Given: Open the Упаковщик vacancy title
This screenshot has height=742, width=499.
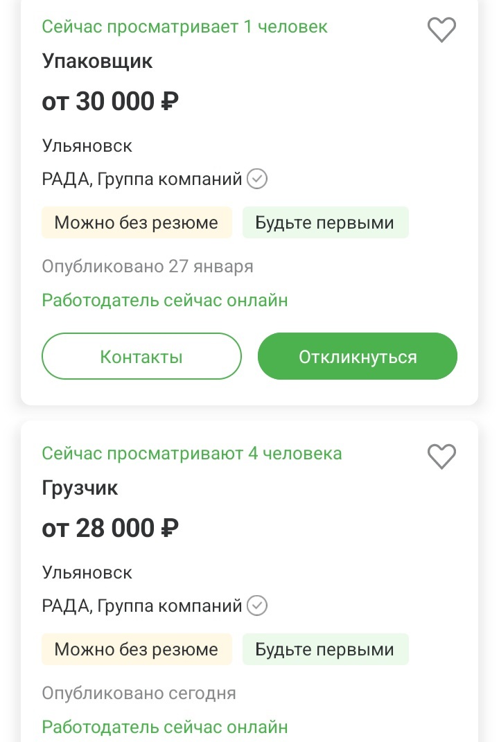Looking at the screenshot, I should coord(97,62).
